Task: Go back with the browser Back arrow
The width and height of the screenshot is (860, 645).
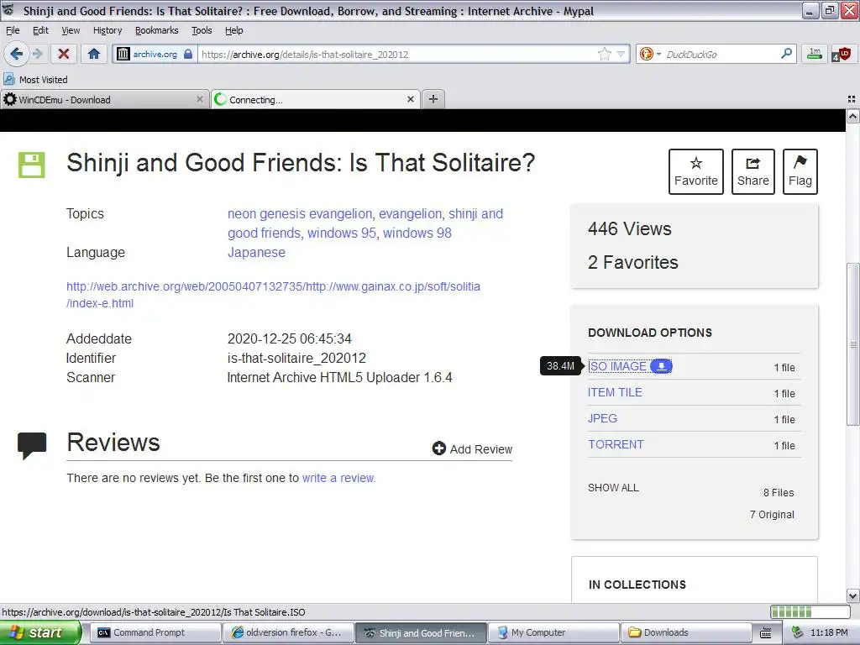Action: [16, 54]
